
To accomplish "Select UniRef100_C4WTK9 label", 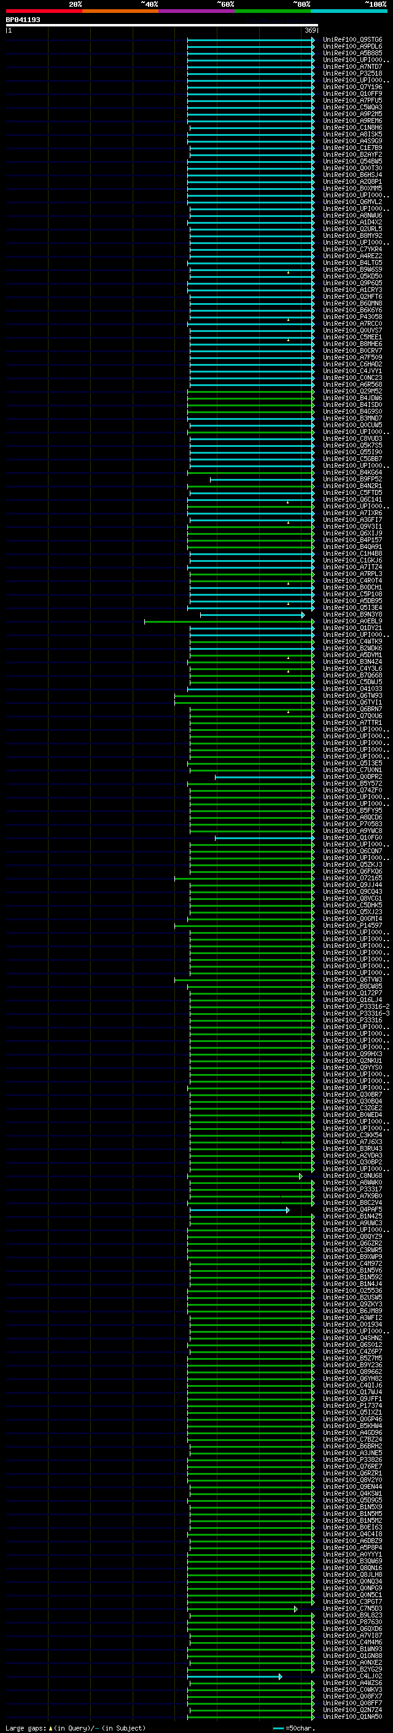I will coord(352,641).
